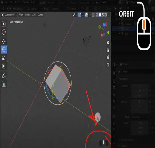This screenshot has height=148, width=155.
Task: Open the Orientation Default dropdown
Action: pyautogui.click(x=35, y=9)
